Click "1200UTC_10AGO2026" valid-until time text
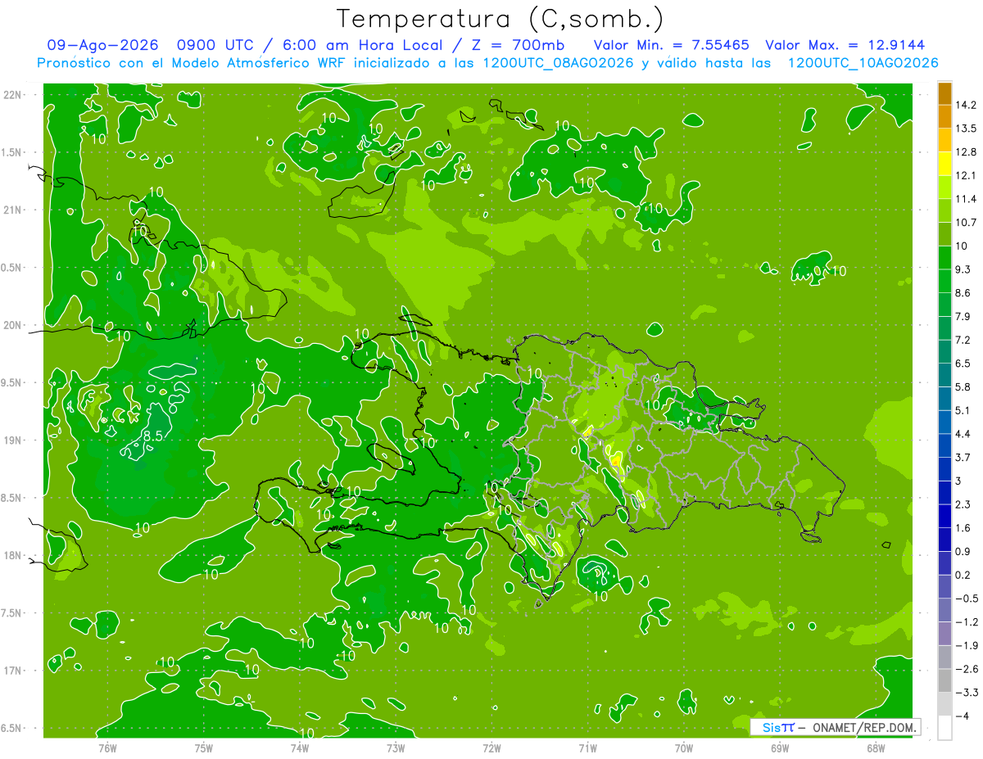The image size is (983, 759). 863,63
